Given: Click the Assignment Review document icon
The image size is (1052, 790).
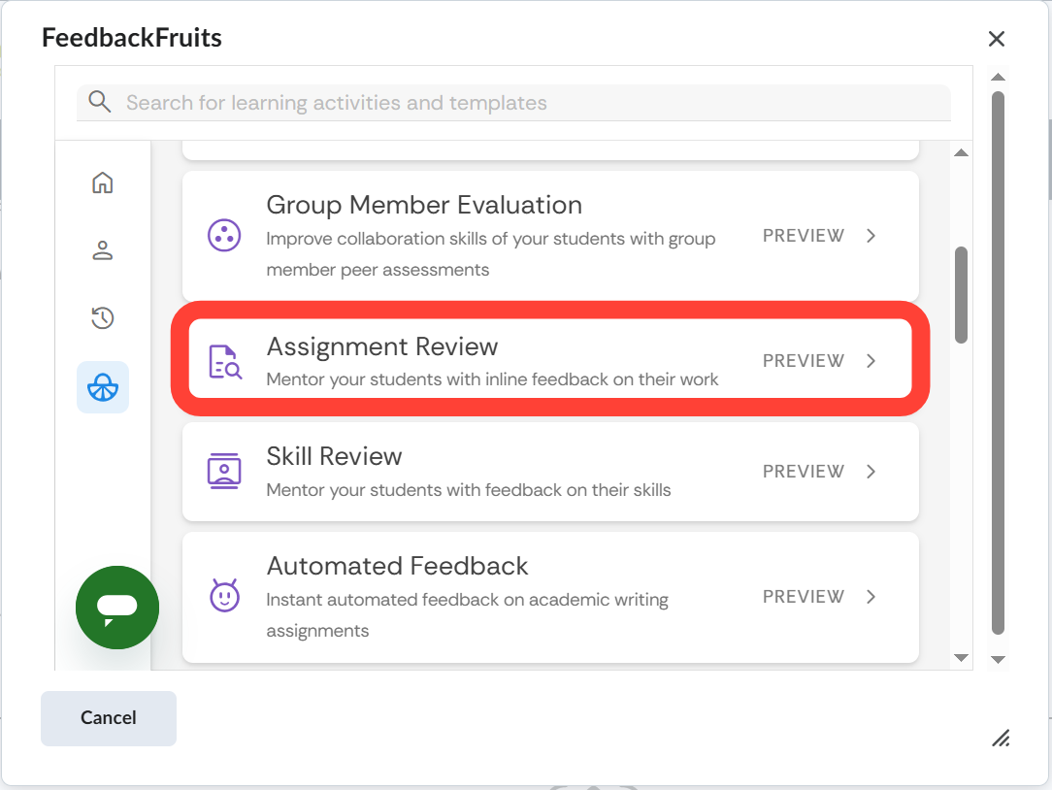Looking at the screenshot, I should (224, 361).
